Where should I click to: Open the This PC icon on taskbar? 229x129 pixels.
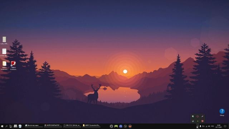point(11,126)
